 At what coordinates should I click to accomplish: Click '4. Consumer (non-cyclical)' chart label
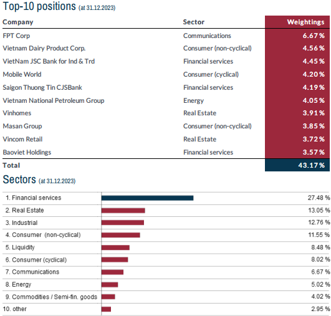(43, 235)
